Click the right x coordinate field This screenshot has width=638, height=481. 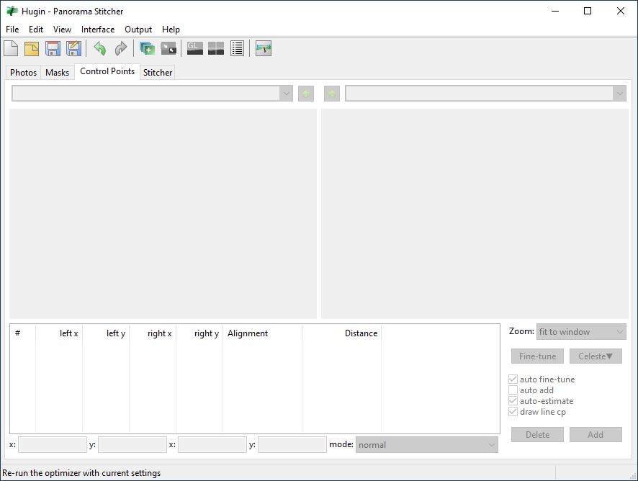pos(212,445)
